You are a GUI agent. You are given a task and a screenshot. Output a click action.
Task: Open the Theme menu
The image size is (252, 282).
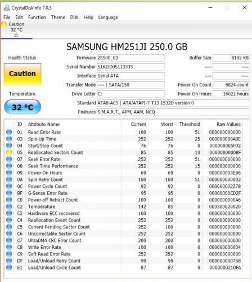(58, 17)
